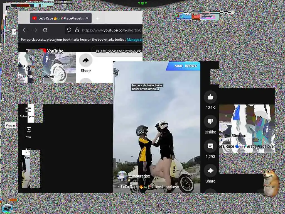Like the short with thumbs up
The width and height of the screenshot is (285, 214).
pyautogui.click(x=210, y=97)
